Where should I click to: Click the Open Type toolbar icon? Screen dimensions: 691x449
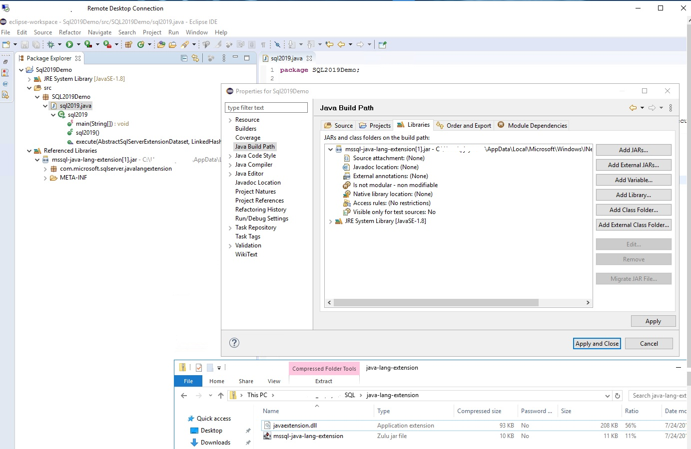pos(161,44)
